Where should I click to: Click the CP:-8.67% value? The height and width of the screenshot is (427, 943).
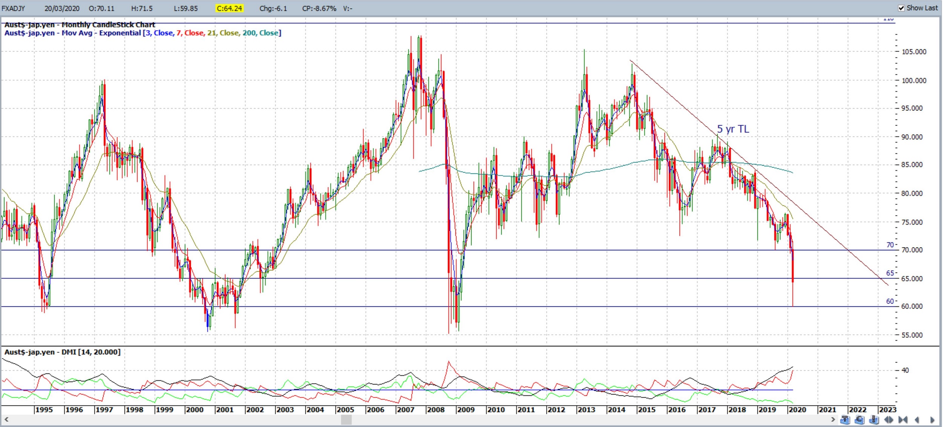[x=319, y=8]
